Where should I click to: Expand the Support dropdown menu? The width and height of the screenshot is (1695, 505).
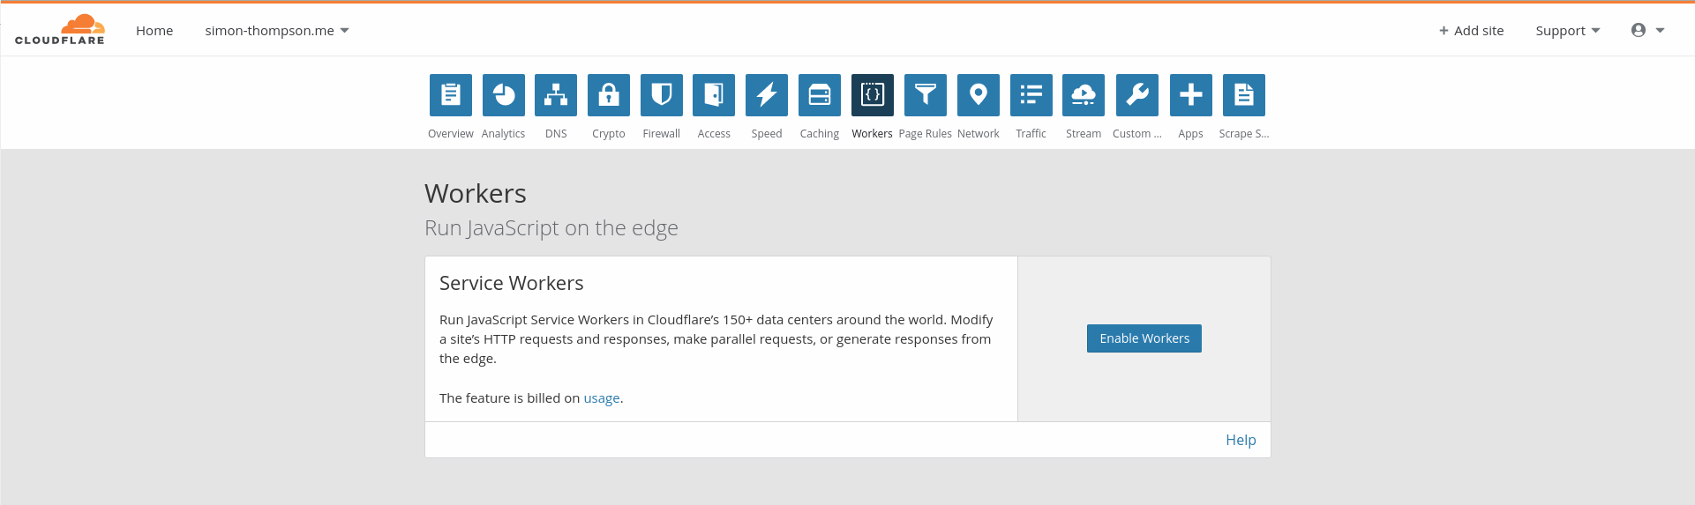pos(1568,31)
